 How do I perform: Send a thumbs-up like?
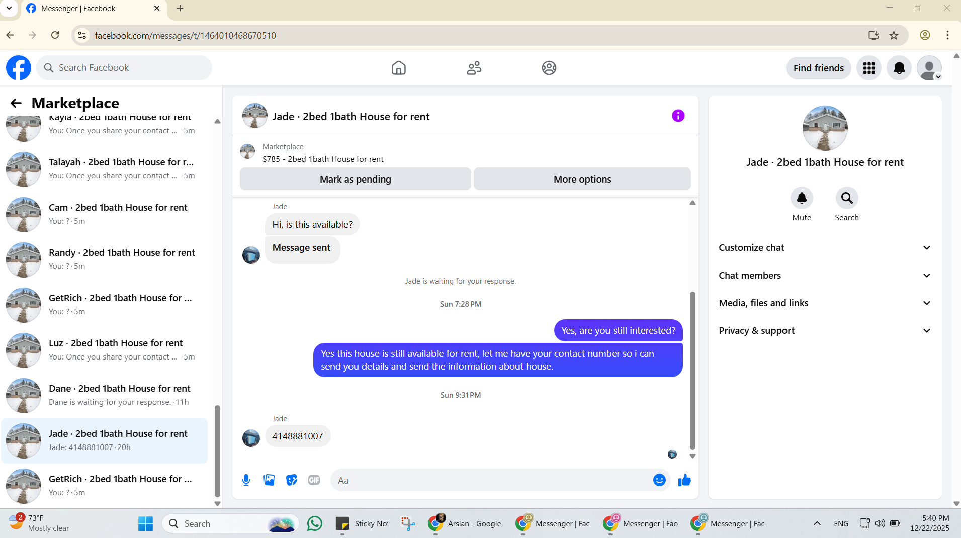(684, 480)
